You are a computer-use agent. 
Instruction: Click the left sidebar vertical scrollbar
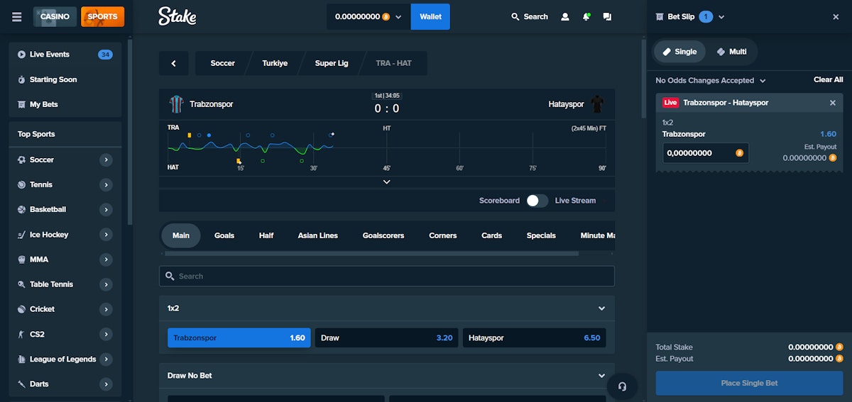click(130, 133)
